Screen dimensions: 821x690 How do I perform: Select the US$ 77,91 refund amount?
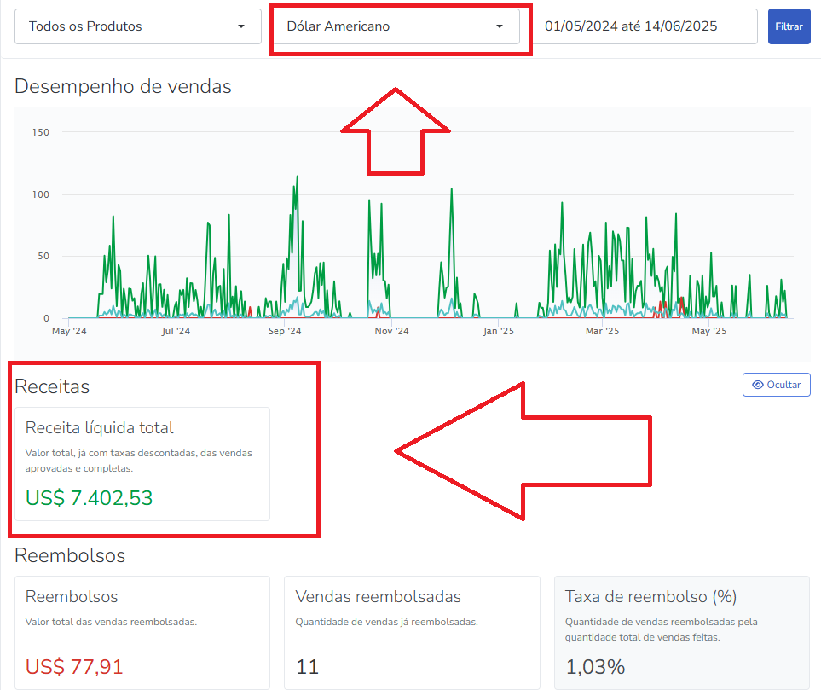(x=74, y=667)
